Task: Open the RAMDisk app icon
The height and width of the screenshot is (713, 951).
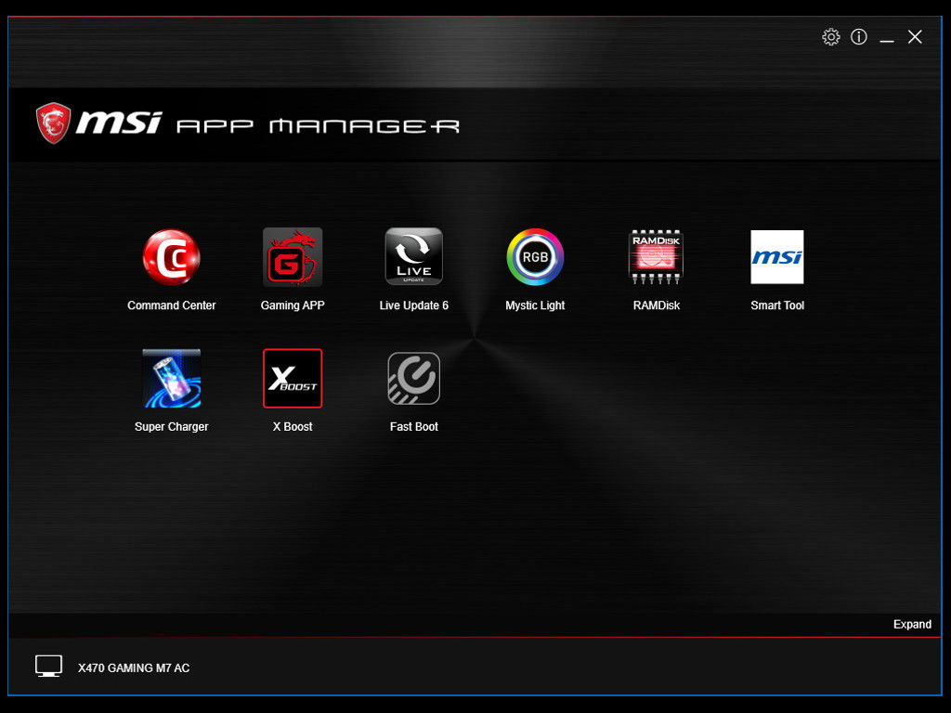Action: tap(656, 257)
